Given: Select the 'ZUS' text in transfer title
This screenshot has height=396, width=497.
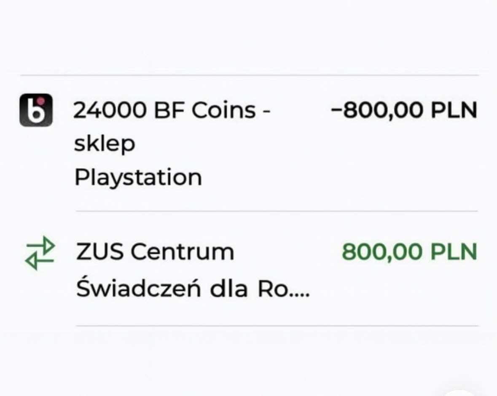Looking at the screenshot, I should 100,252.
